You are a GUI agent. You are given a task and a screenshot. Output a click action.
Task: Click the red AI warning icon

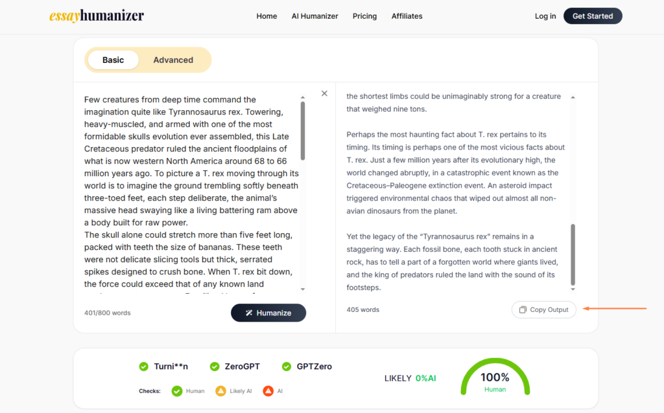tap(268, 391)
